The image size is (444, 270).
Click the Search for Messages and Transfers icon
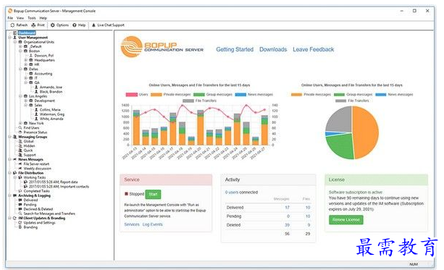coord(20,214)
